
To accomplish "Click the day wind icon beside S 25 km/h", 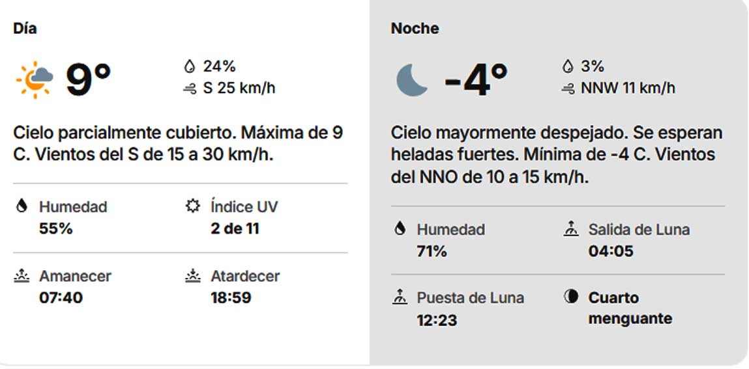I will tap(190, 89).
